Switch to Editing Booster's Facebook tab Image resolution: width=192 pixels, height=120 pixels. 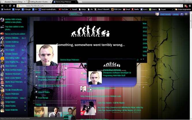click(39, 2)
